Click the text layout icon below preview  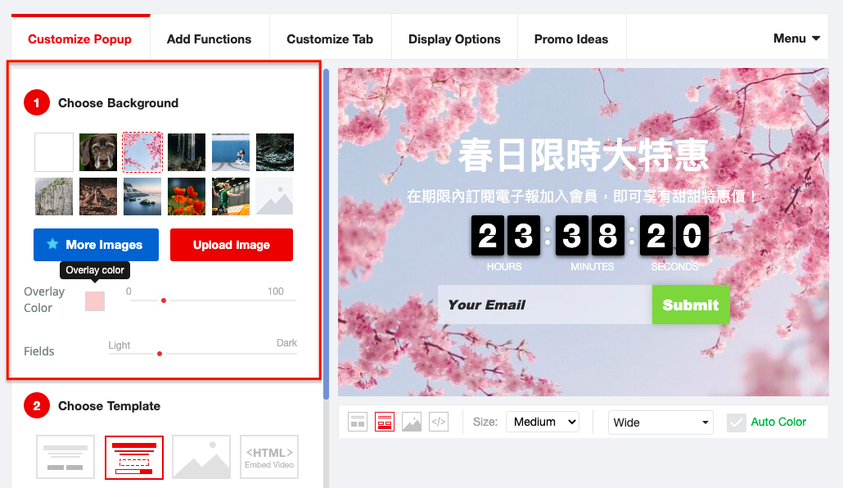tap(358, 422)
